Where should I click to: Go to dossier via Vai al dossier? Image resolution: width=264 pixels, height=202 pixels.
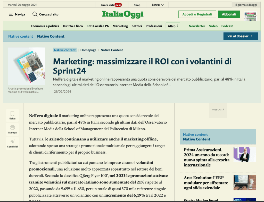pos(240,36)
